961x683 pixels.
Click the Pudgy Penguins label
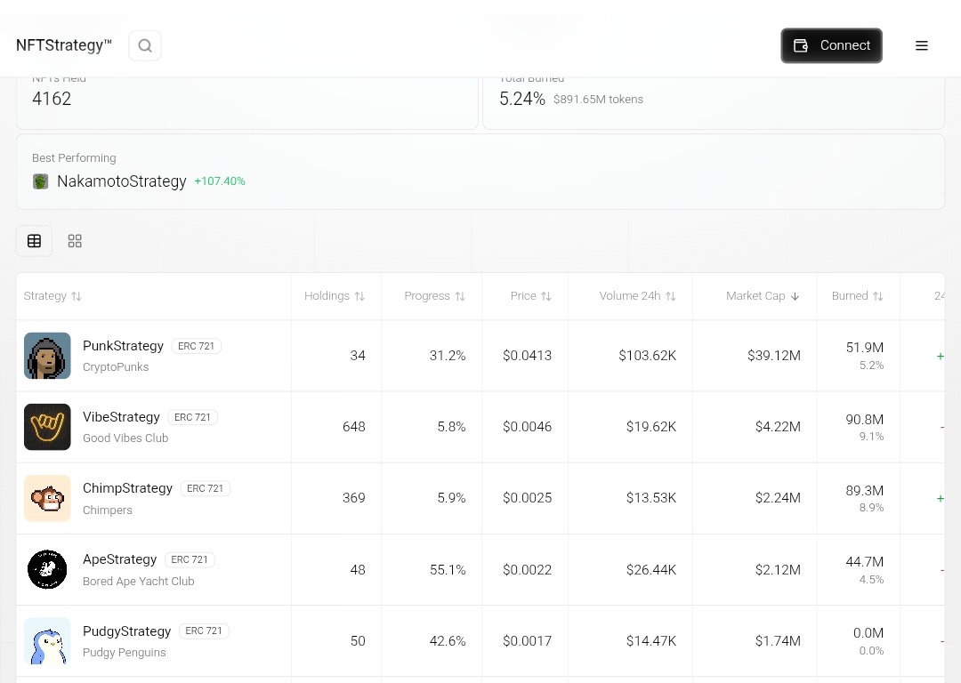tap(125, 653)
